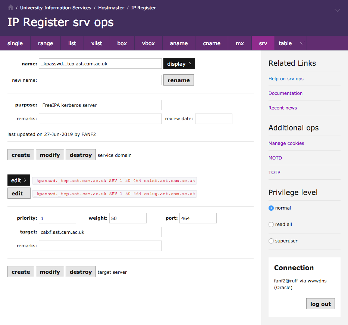The image size is (348, 325).
Task: Go to the vbox tab
Action: 148,43
